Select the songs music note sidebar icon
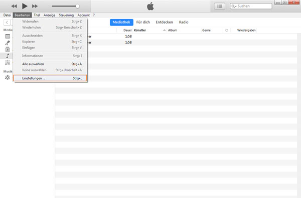The image size is (301, 198). (8, 56)
